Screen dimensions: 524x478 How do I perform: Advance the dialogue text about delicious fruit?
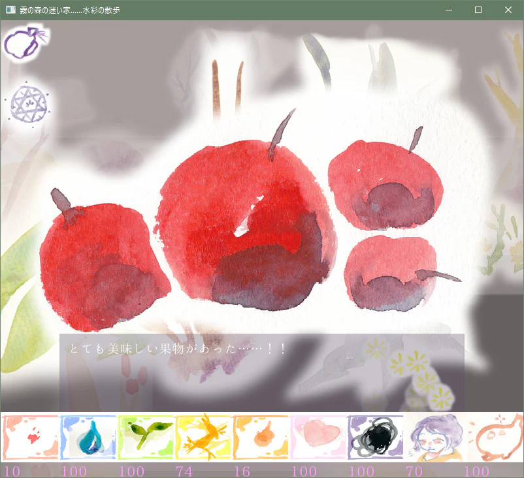click(261, 372)
